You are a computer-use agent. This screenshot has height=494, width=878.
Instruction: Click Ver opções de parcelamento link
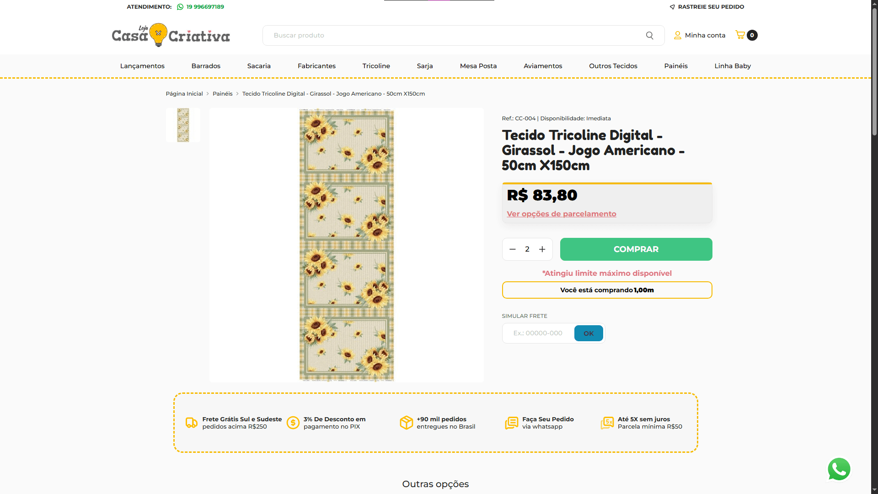(x=561, y=214)
